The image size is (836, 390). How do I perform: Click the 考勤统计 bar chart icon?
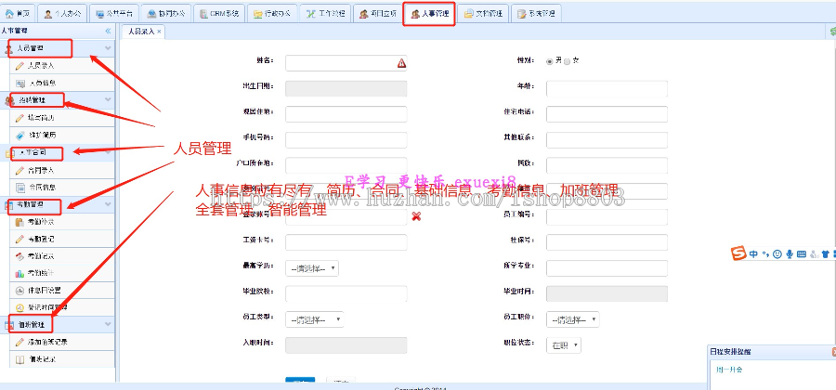pyautogui.click(x=20, y=273)
